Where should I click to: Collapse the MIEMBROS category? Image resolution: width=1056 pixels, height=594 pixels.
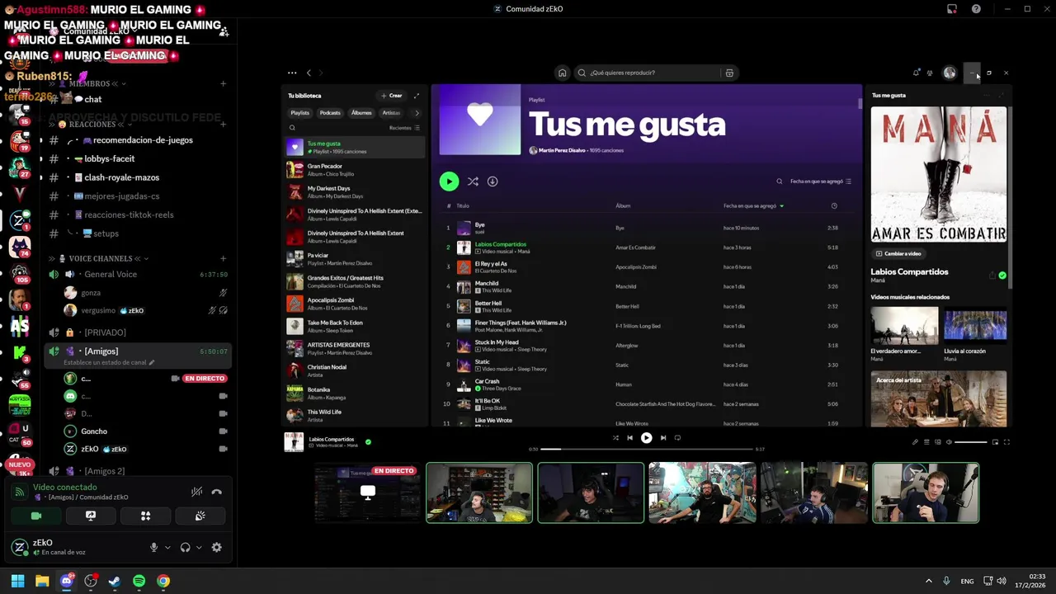pos(89,83)
